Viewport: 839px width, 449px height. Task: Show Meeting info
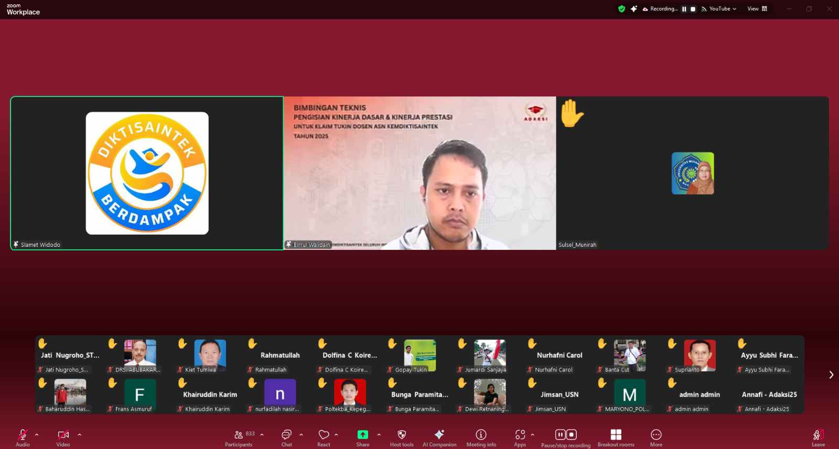pos(481,437)
